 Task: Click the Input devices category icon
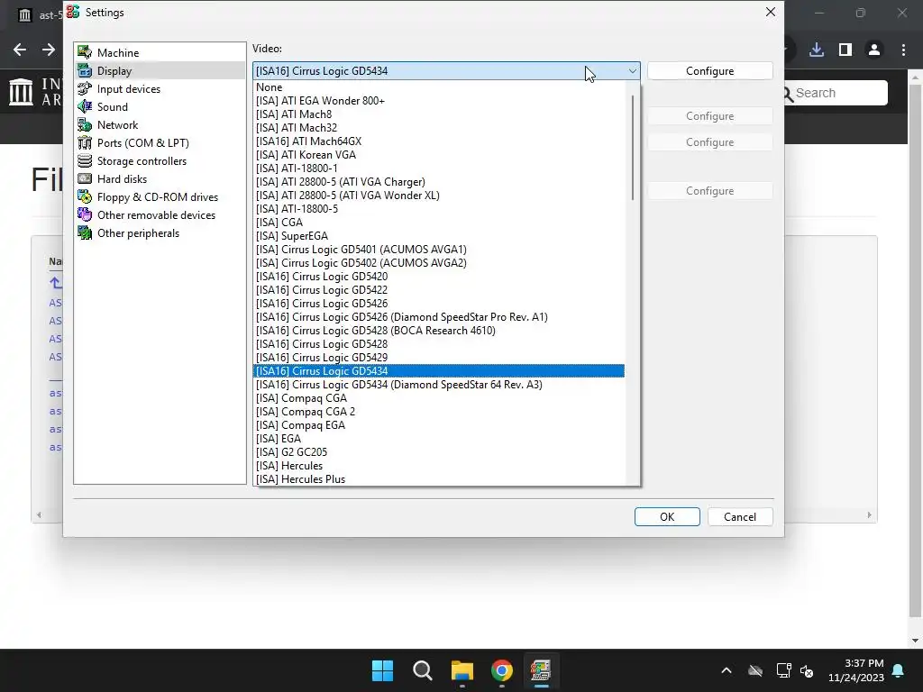coord(85,89)
